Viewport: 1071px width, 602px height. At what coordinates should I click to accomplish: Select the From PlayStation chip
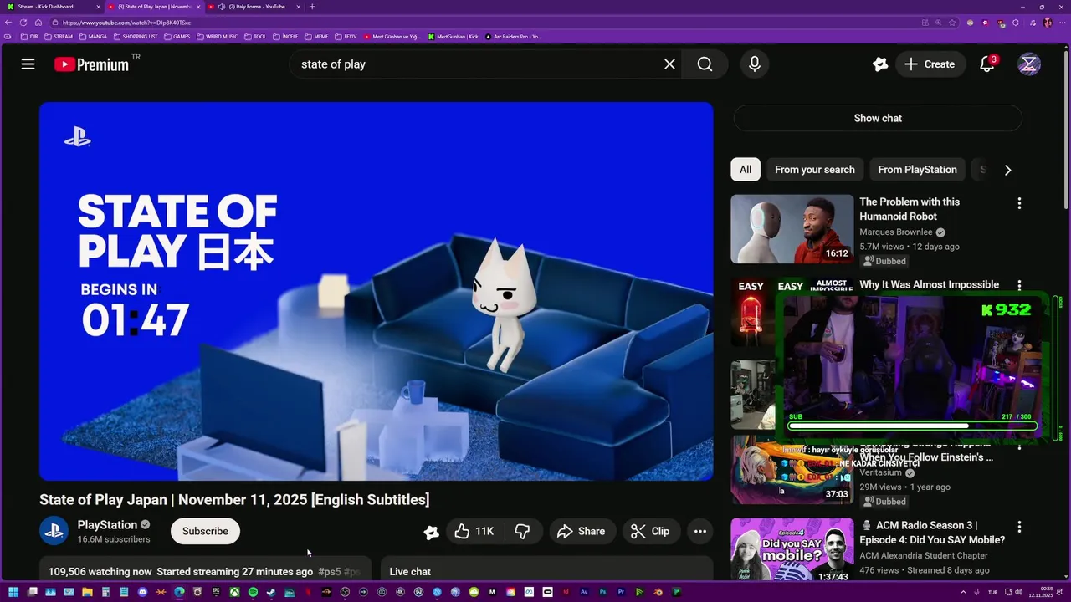point(917,170)
